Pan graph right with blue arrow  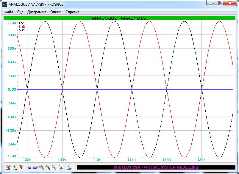pyautogui.click(x=35, y=167)
